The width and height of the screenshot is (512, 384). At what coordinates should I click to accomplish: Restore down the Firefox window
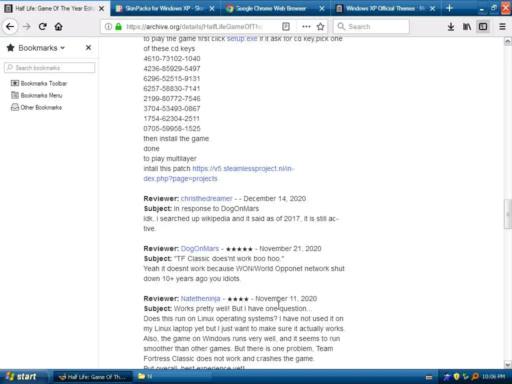pos(493,8)
